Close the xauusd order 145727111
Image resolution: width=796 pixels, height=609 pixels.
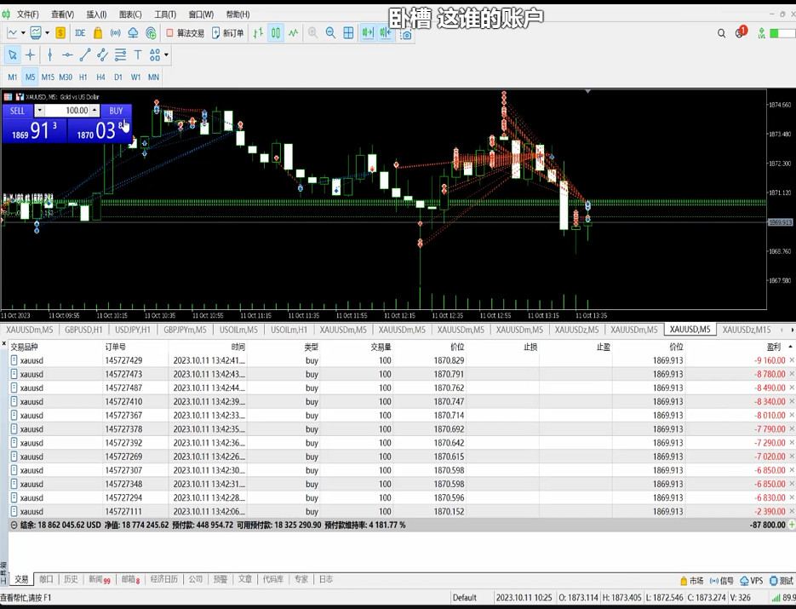(x=792, y=511)
